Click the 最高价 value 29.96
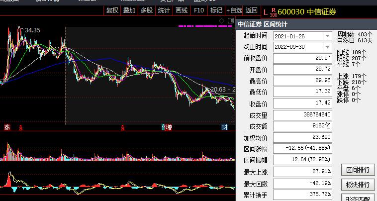The image size is (377, 201). (x=303, y=81)
